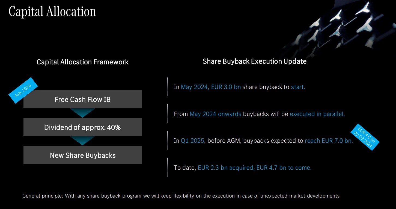
Task: Click the EUR 4.0 bn by Q3 2024 tag
Action: pos(365,137)
